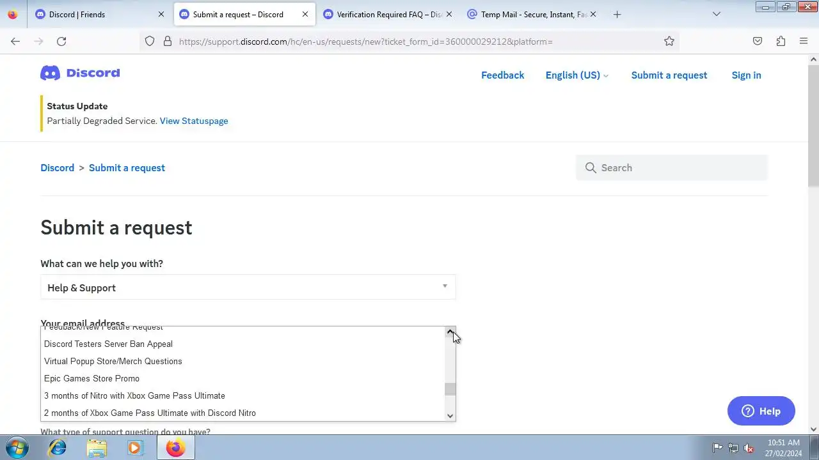
Task: Switch to the Verification Required FAQ tab
Action: point(388,14)
